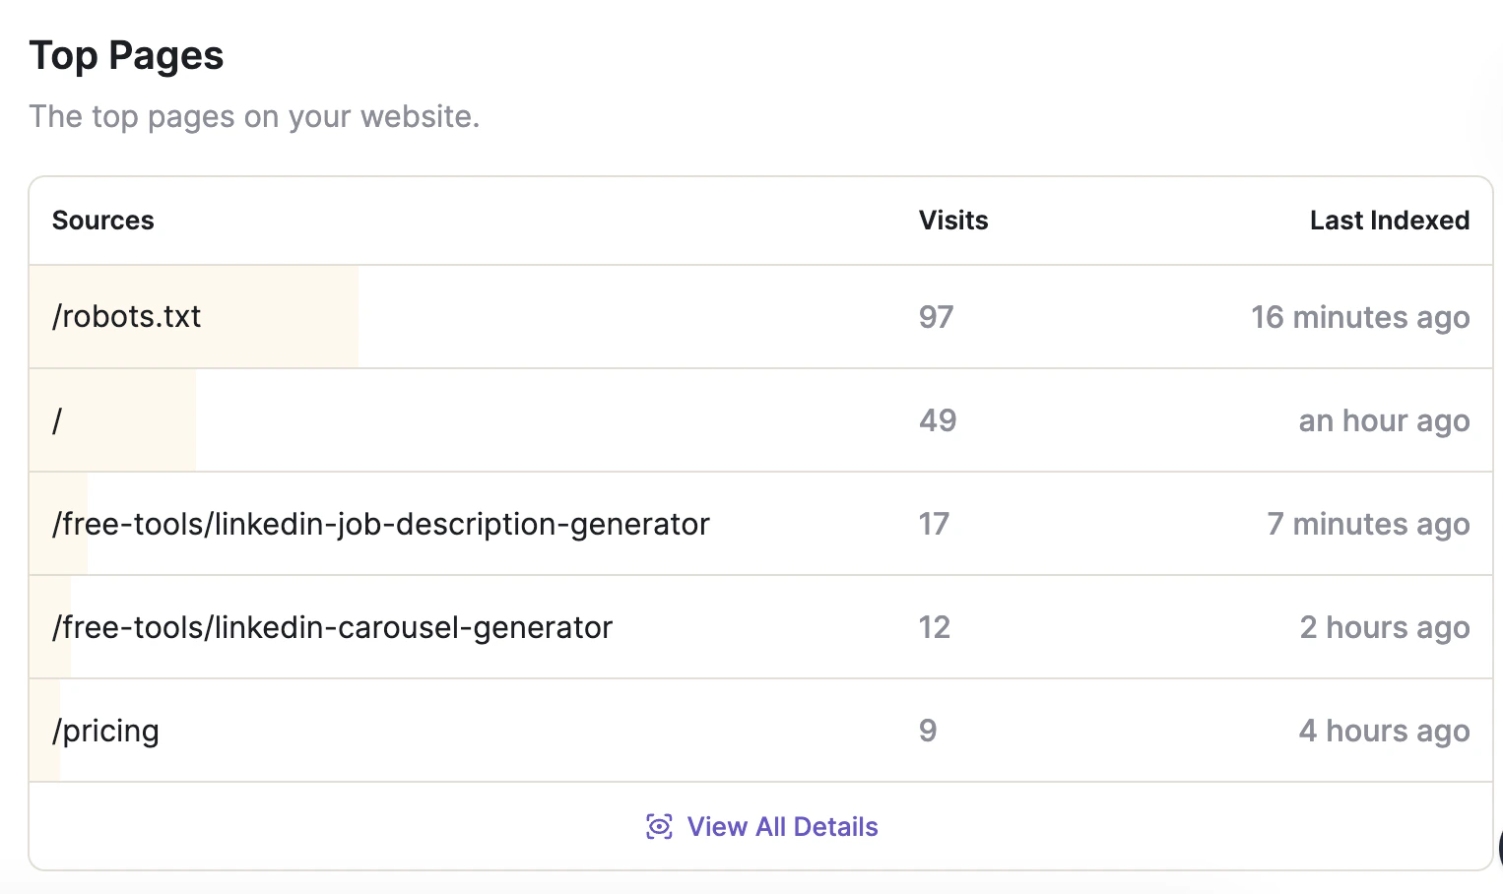This screenshot has width=1503, height=894.
Task: Click the "an hour ago" timestamp
Action: [x=1384, y=420]
